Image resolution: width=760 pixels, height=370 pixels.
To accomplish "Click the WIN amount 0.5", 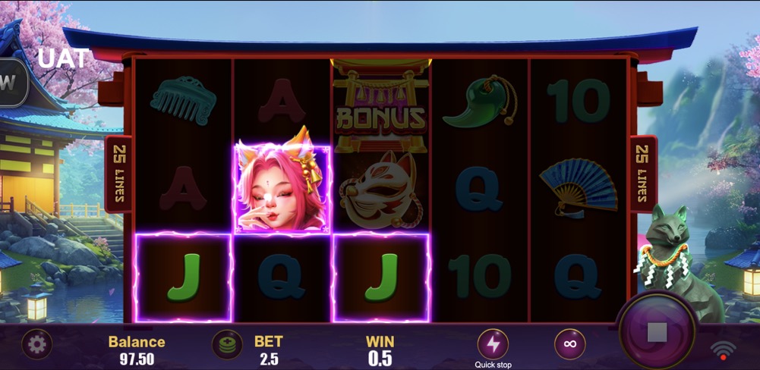I will point(380,359).
